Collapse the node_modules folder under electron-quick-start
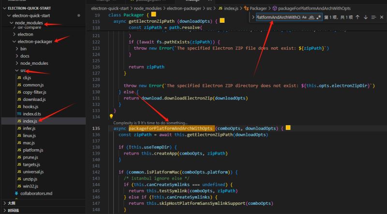387x214 pixels. click(x=11, y=23)
